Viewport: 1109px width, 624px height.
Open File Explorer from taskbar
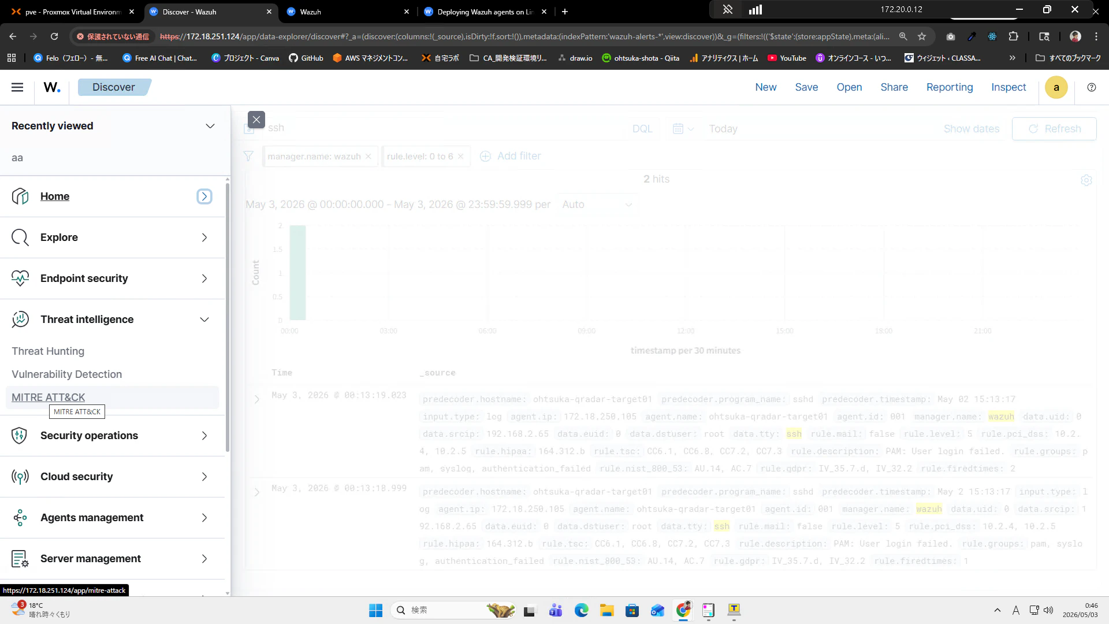[x=606, y=610]
